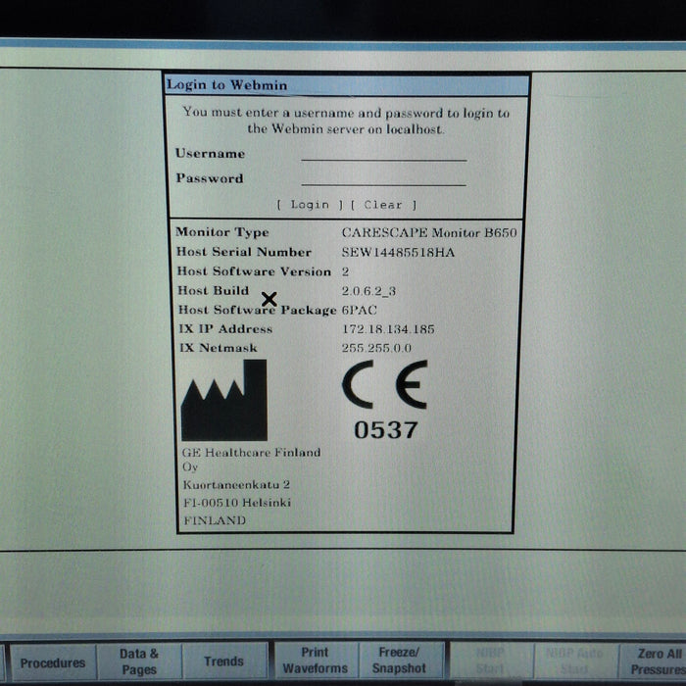Click the manufacturer factory symbol

(224, 400)
